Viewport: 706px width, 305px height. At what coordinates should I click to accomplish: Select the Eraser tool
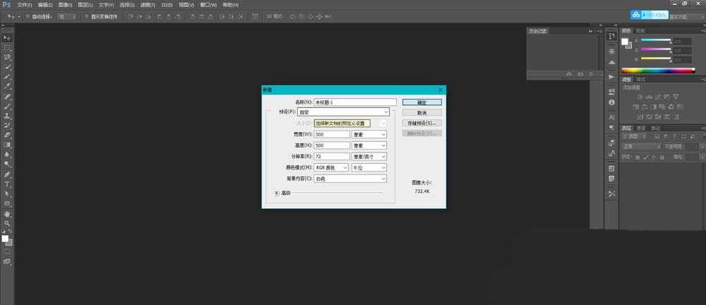[x=7, y=135]
